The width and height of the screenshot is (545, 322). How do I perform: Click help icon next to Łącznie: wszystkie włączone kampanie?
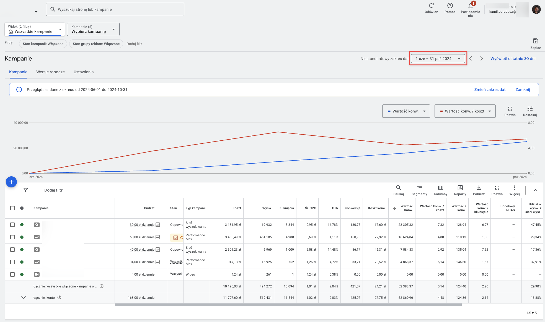tap(102, 286)
